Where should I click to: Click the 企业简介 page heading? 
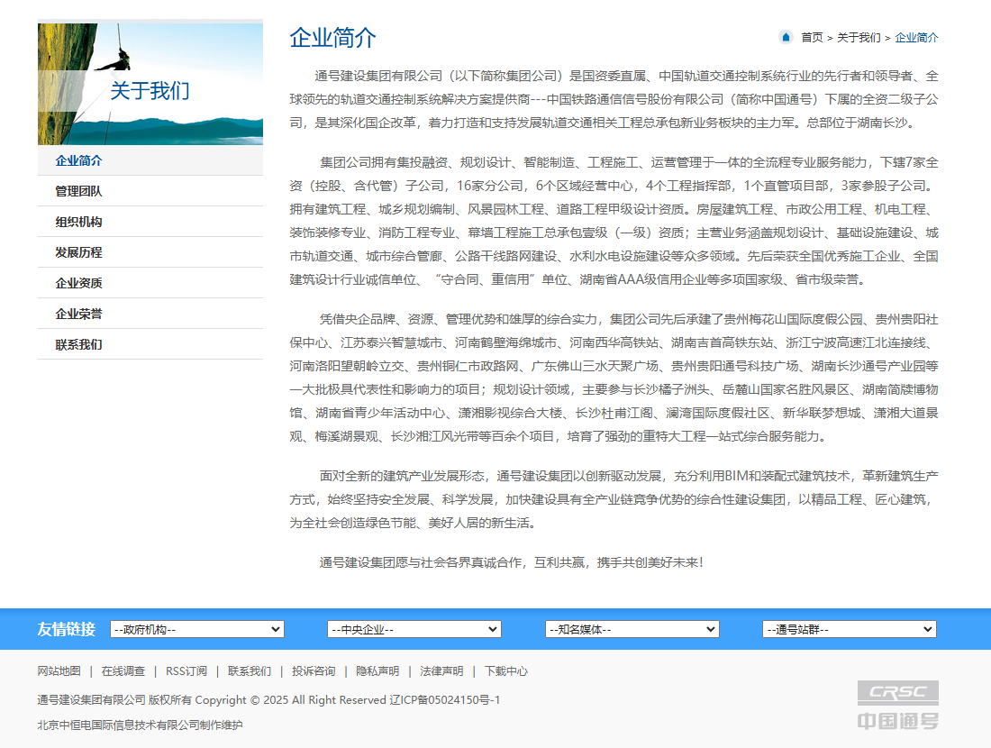[x=332, y=38]
